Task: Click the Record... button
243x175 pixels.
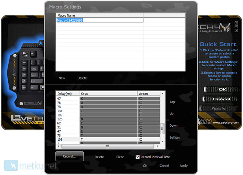Action: click(69, 156)
